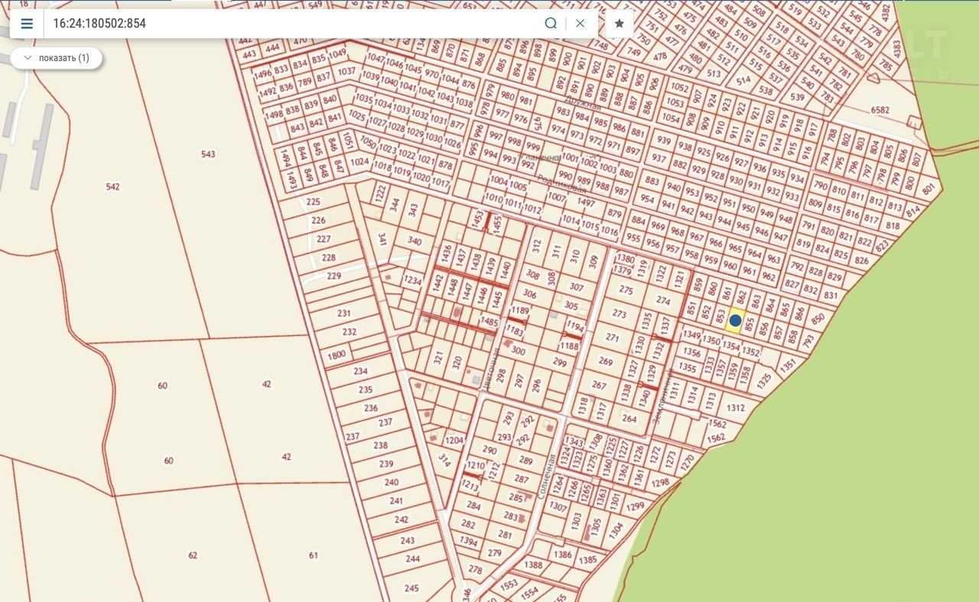Select large parcel 543 on map
The height and width of the screenshot is (602, 979).
[208, 154]
